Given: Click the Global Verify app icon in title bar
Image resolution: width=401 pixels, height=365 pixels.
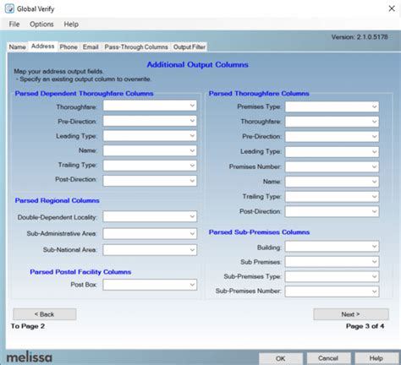Looking at the screenshot, I should click(x=9, y=8).
